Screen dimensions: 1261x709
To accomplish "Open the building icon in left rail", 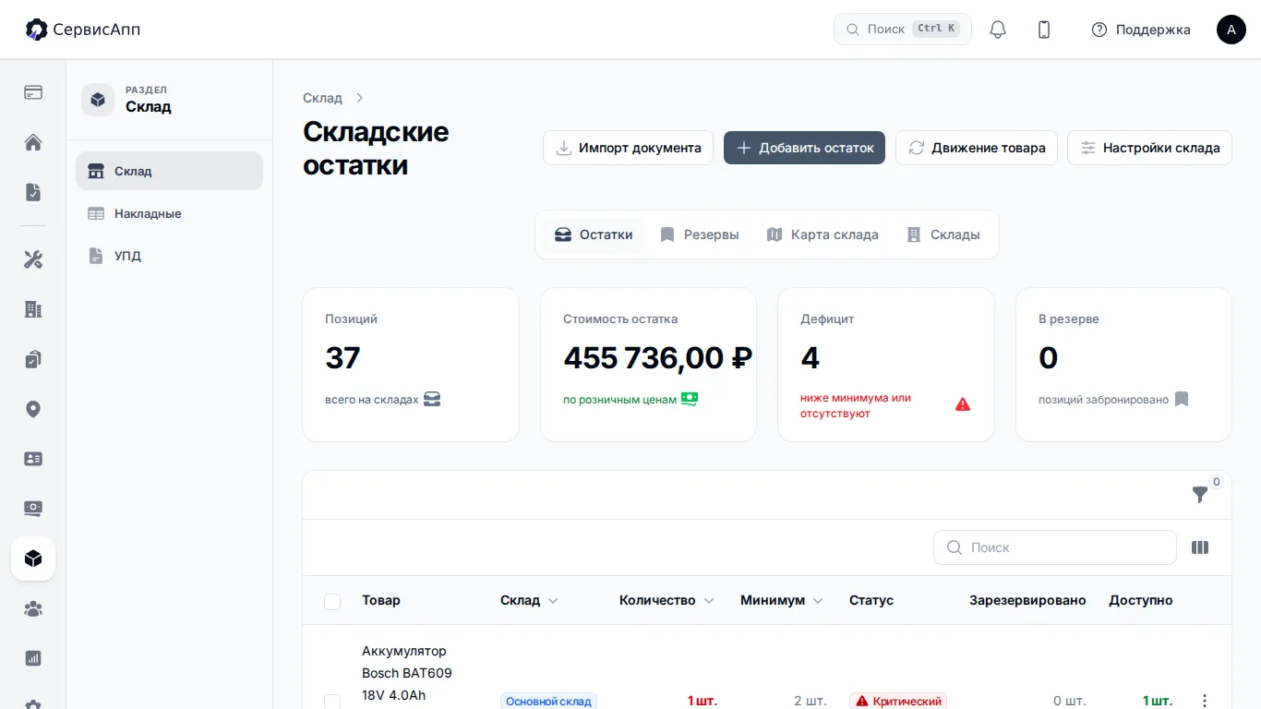I will pos(33,309).
